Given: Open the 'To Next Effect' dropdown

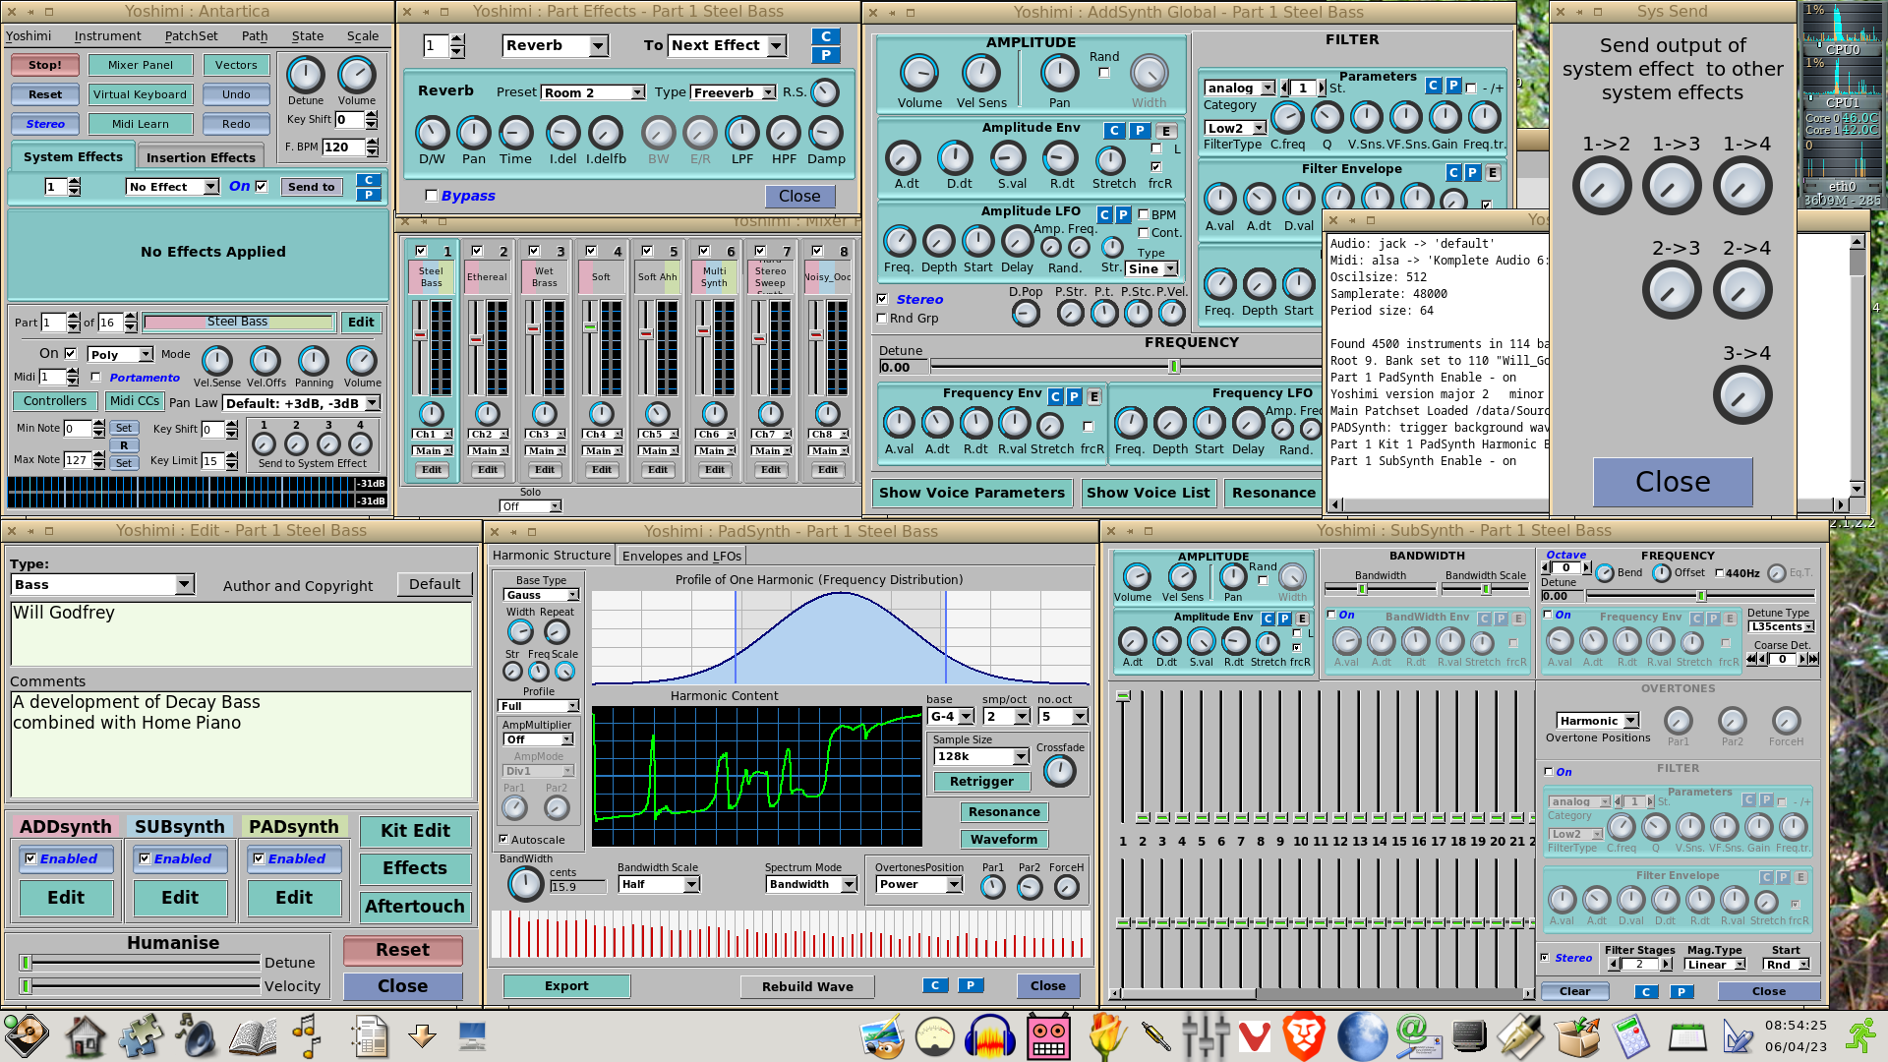Looking at the screenshot, I should tap(727, 45).
